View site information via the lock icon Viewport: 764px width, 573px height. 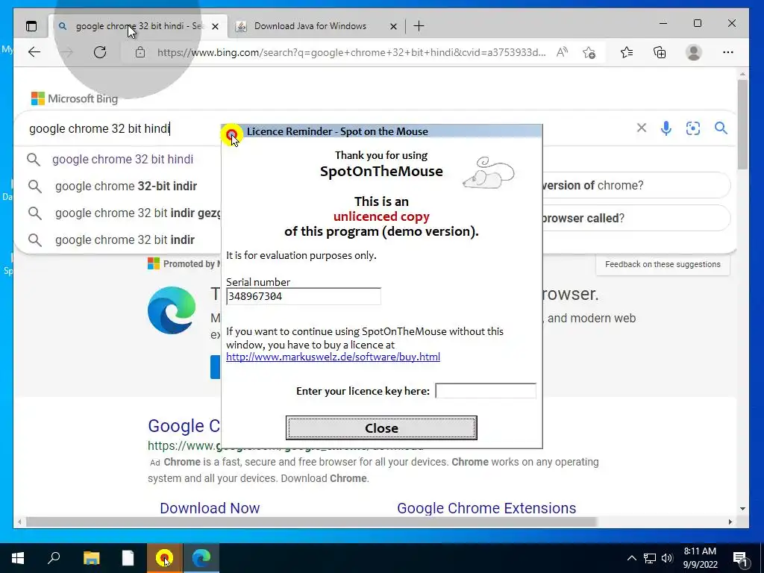click(140, 52)
